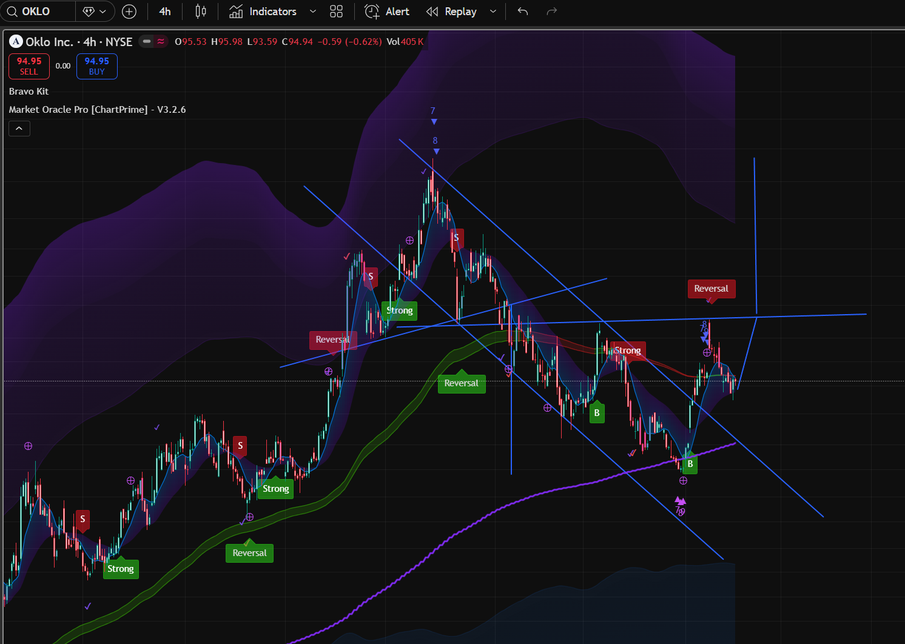
Task: Click the blue 94.95 BUY button
Action: click(97, 66)
